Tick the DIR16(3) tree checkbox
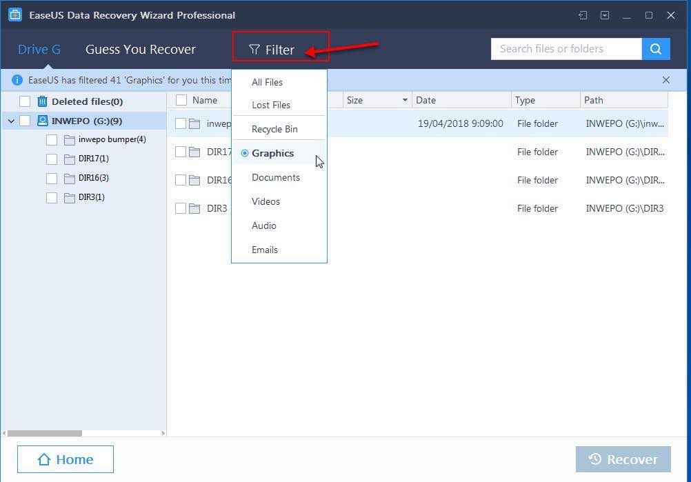This screenshot has width=691, height=482. point(52,179)
